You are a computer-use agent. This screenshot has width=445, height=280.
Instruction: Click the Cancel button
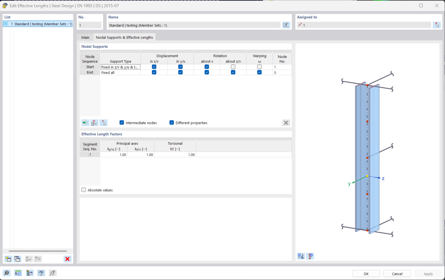(397, 273)
